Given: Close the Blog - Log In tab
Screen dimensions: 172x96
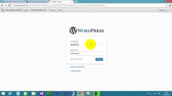Looking at the screenshot, I should pyautogui.click(x=72, y=2).
